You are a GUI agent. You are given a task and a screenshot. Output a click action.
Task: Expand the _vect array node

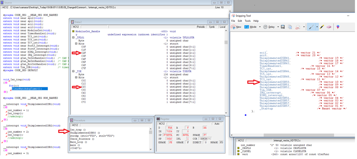tap(238, 154)
